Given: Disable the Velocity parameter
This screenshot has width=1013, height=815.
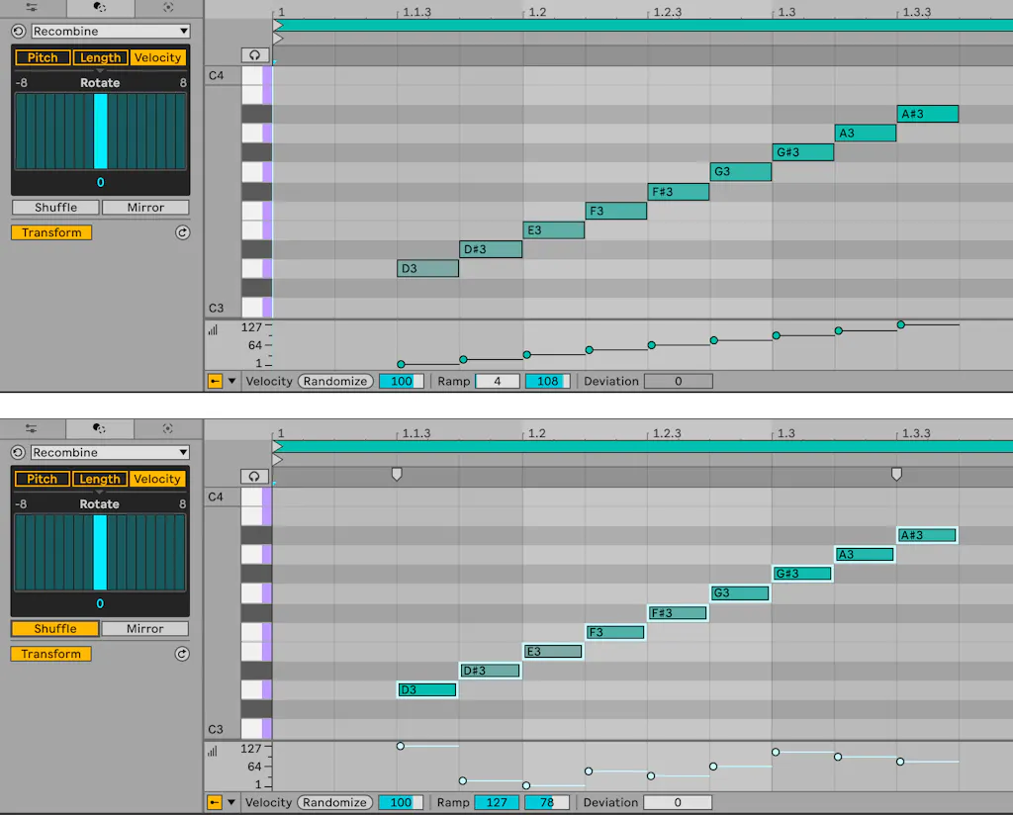Looking at the screenshot, I should tap(157, 56).
